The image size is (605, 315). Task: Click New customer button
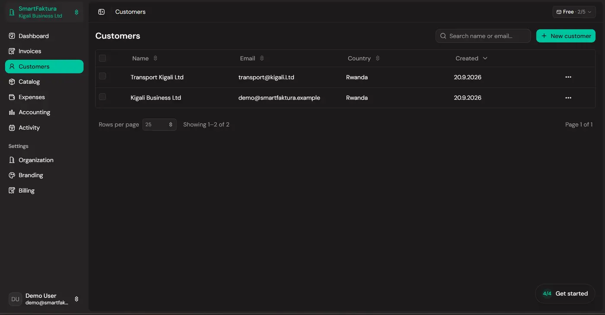coord(566,36)
